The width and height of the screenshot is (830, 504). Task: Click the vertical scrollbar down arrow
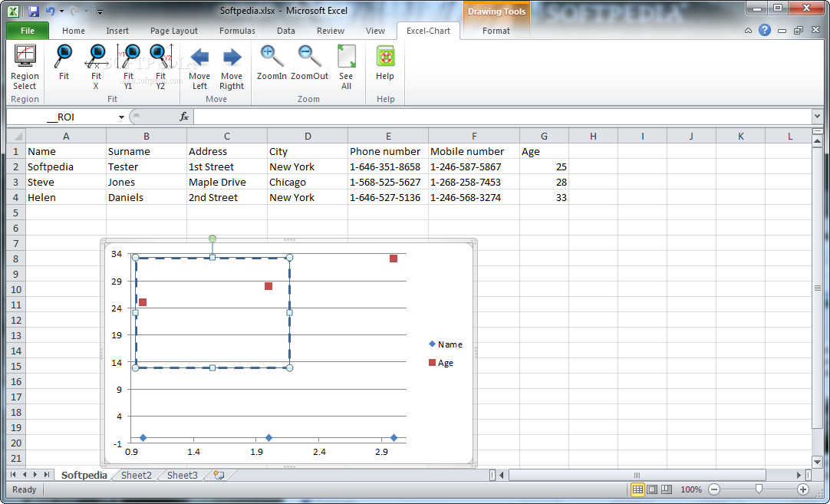point(817,462)
